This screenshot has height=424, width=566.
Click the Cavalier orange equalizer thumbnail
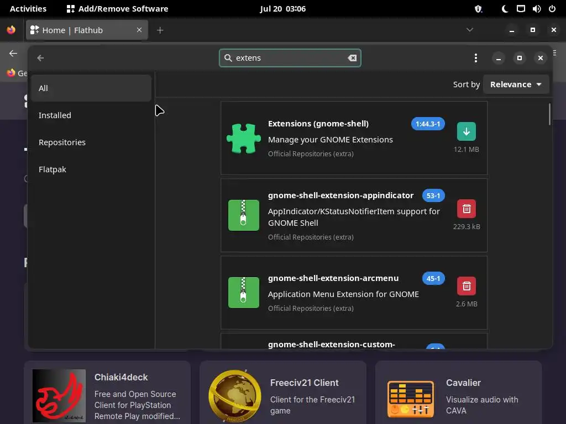[411, 399]
